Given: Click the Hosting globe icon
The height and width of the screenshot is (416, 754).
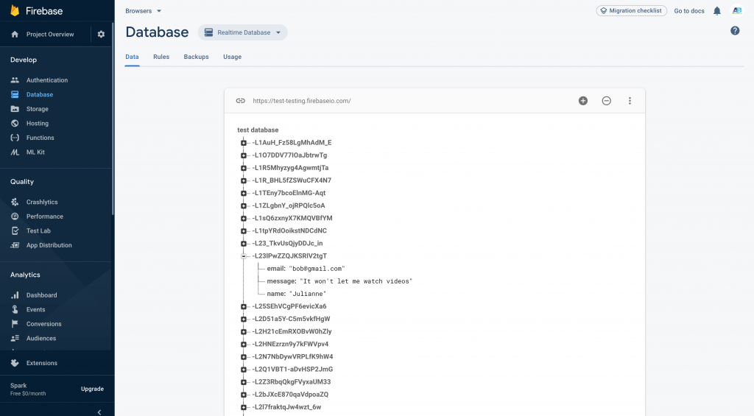Looking at the screenshot, I should coord(15,123).
